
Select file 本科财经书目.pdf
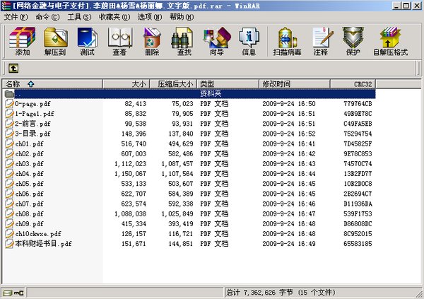pyautogui.click(x=43, y=244)
